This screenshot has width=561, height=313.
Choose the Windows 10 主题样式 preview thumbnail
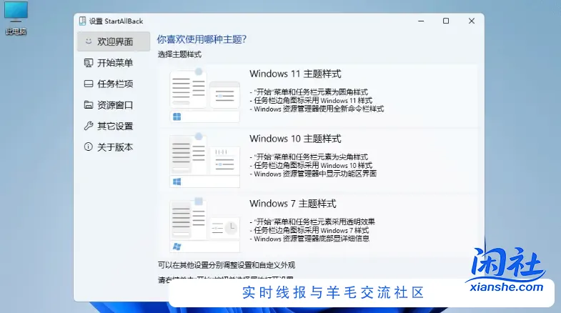204,160
